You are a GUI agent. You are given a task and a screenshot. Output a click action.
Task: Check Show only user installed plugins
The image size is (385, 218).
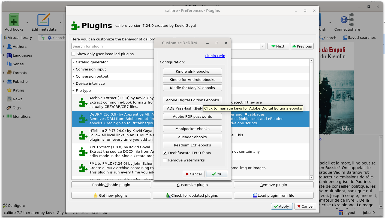coord(73,54)
